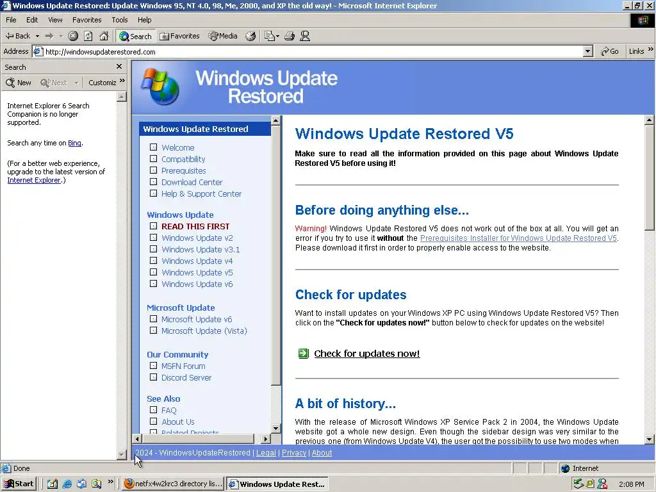
Task: Open the Media toolbar button
Action: click(223, 36)
